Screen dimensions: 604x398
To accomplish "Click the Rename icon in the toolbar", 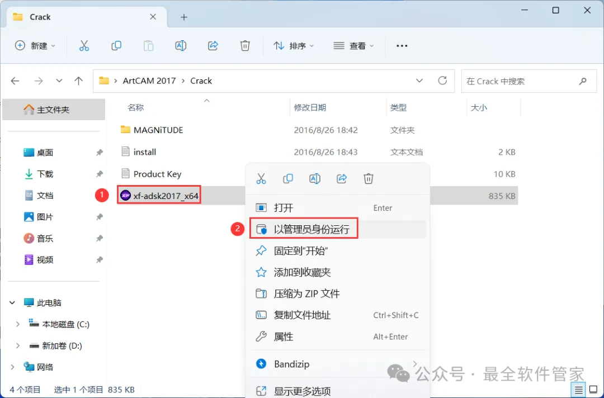I will point(181,46).
